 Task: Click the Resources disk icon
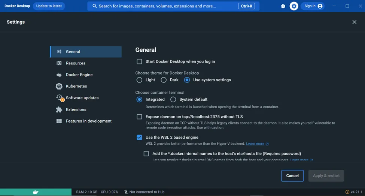tap(59, 63)
